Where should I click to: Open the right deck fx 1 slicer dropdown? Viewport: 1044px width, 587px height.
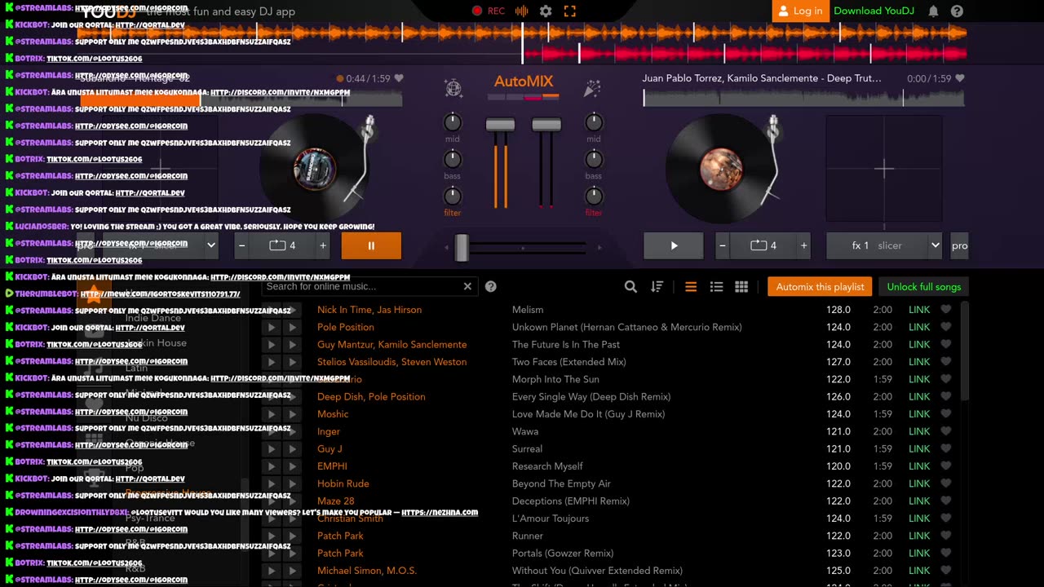[885, 245]
